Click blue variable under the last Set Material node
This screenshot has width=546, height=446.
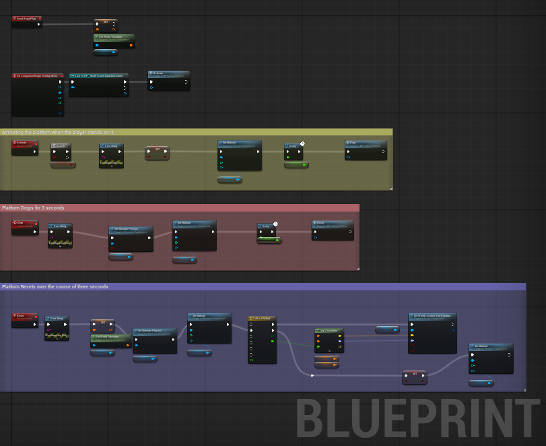[481, 383]
